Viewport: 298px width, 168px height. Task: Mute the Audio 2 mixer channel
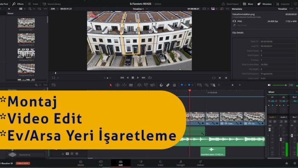(x=286, y=122)
